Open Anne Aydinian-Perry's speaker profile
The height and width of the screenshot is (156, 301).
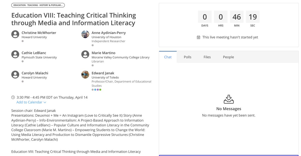(109, 33)
